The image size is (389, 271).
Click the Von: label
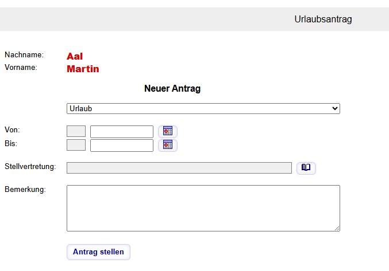pyautogui.click(x=12, y=129)
